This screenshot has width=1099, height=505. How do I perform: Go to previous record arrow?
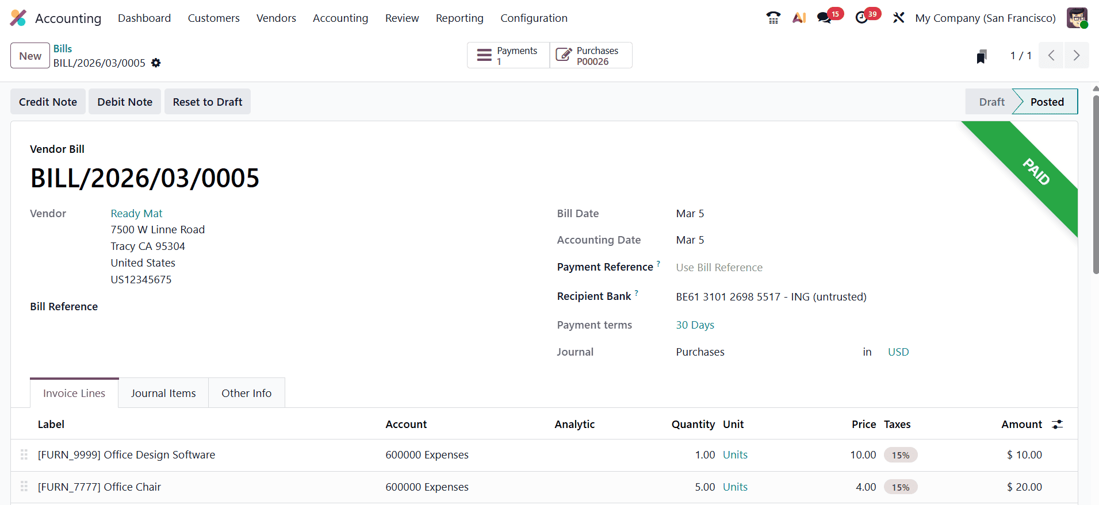coord(1051,56)
